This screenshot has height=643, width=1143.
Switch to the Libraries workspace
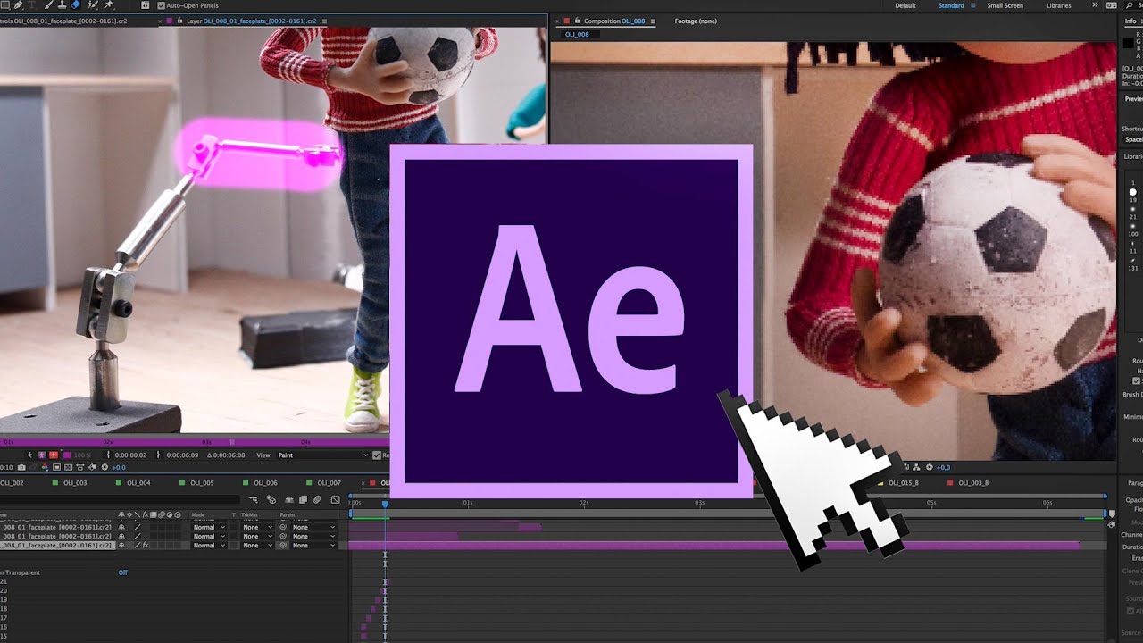(x=1059, y=5)
